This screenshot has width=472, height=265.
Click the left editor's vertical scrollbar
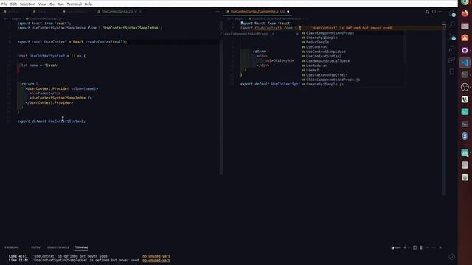click(x=221, y=98)
